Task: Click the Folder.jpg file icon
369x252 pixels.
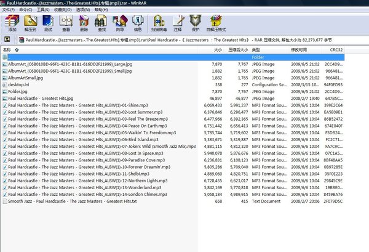Action: click(x=5, y=91)
